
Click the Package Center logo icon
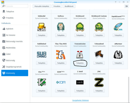[x=3, y=2]
